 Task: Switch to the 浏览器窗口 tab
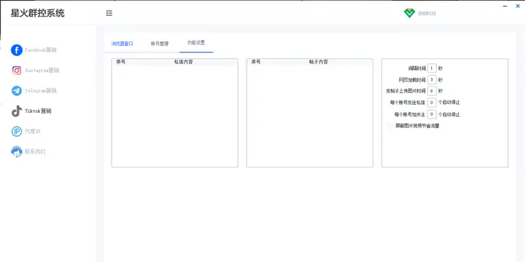tap(122, 43)
